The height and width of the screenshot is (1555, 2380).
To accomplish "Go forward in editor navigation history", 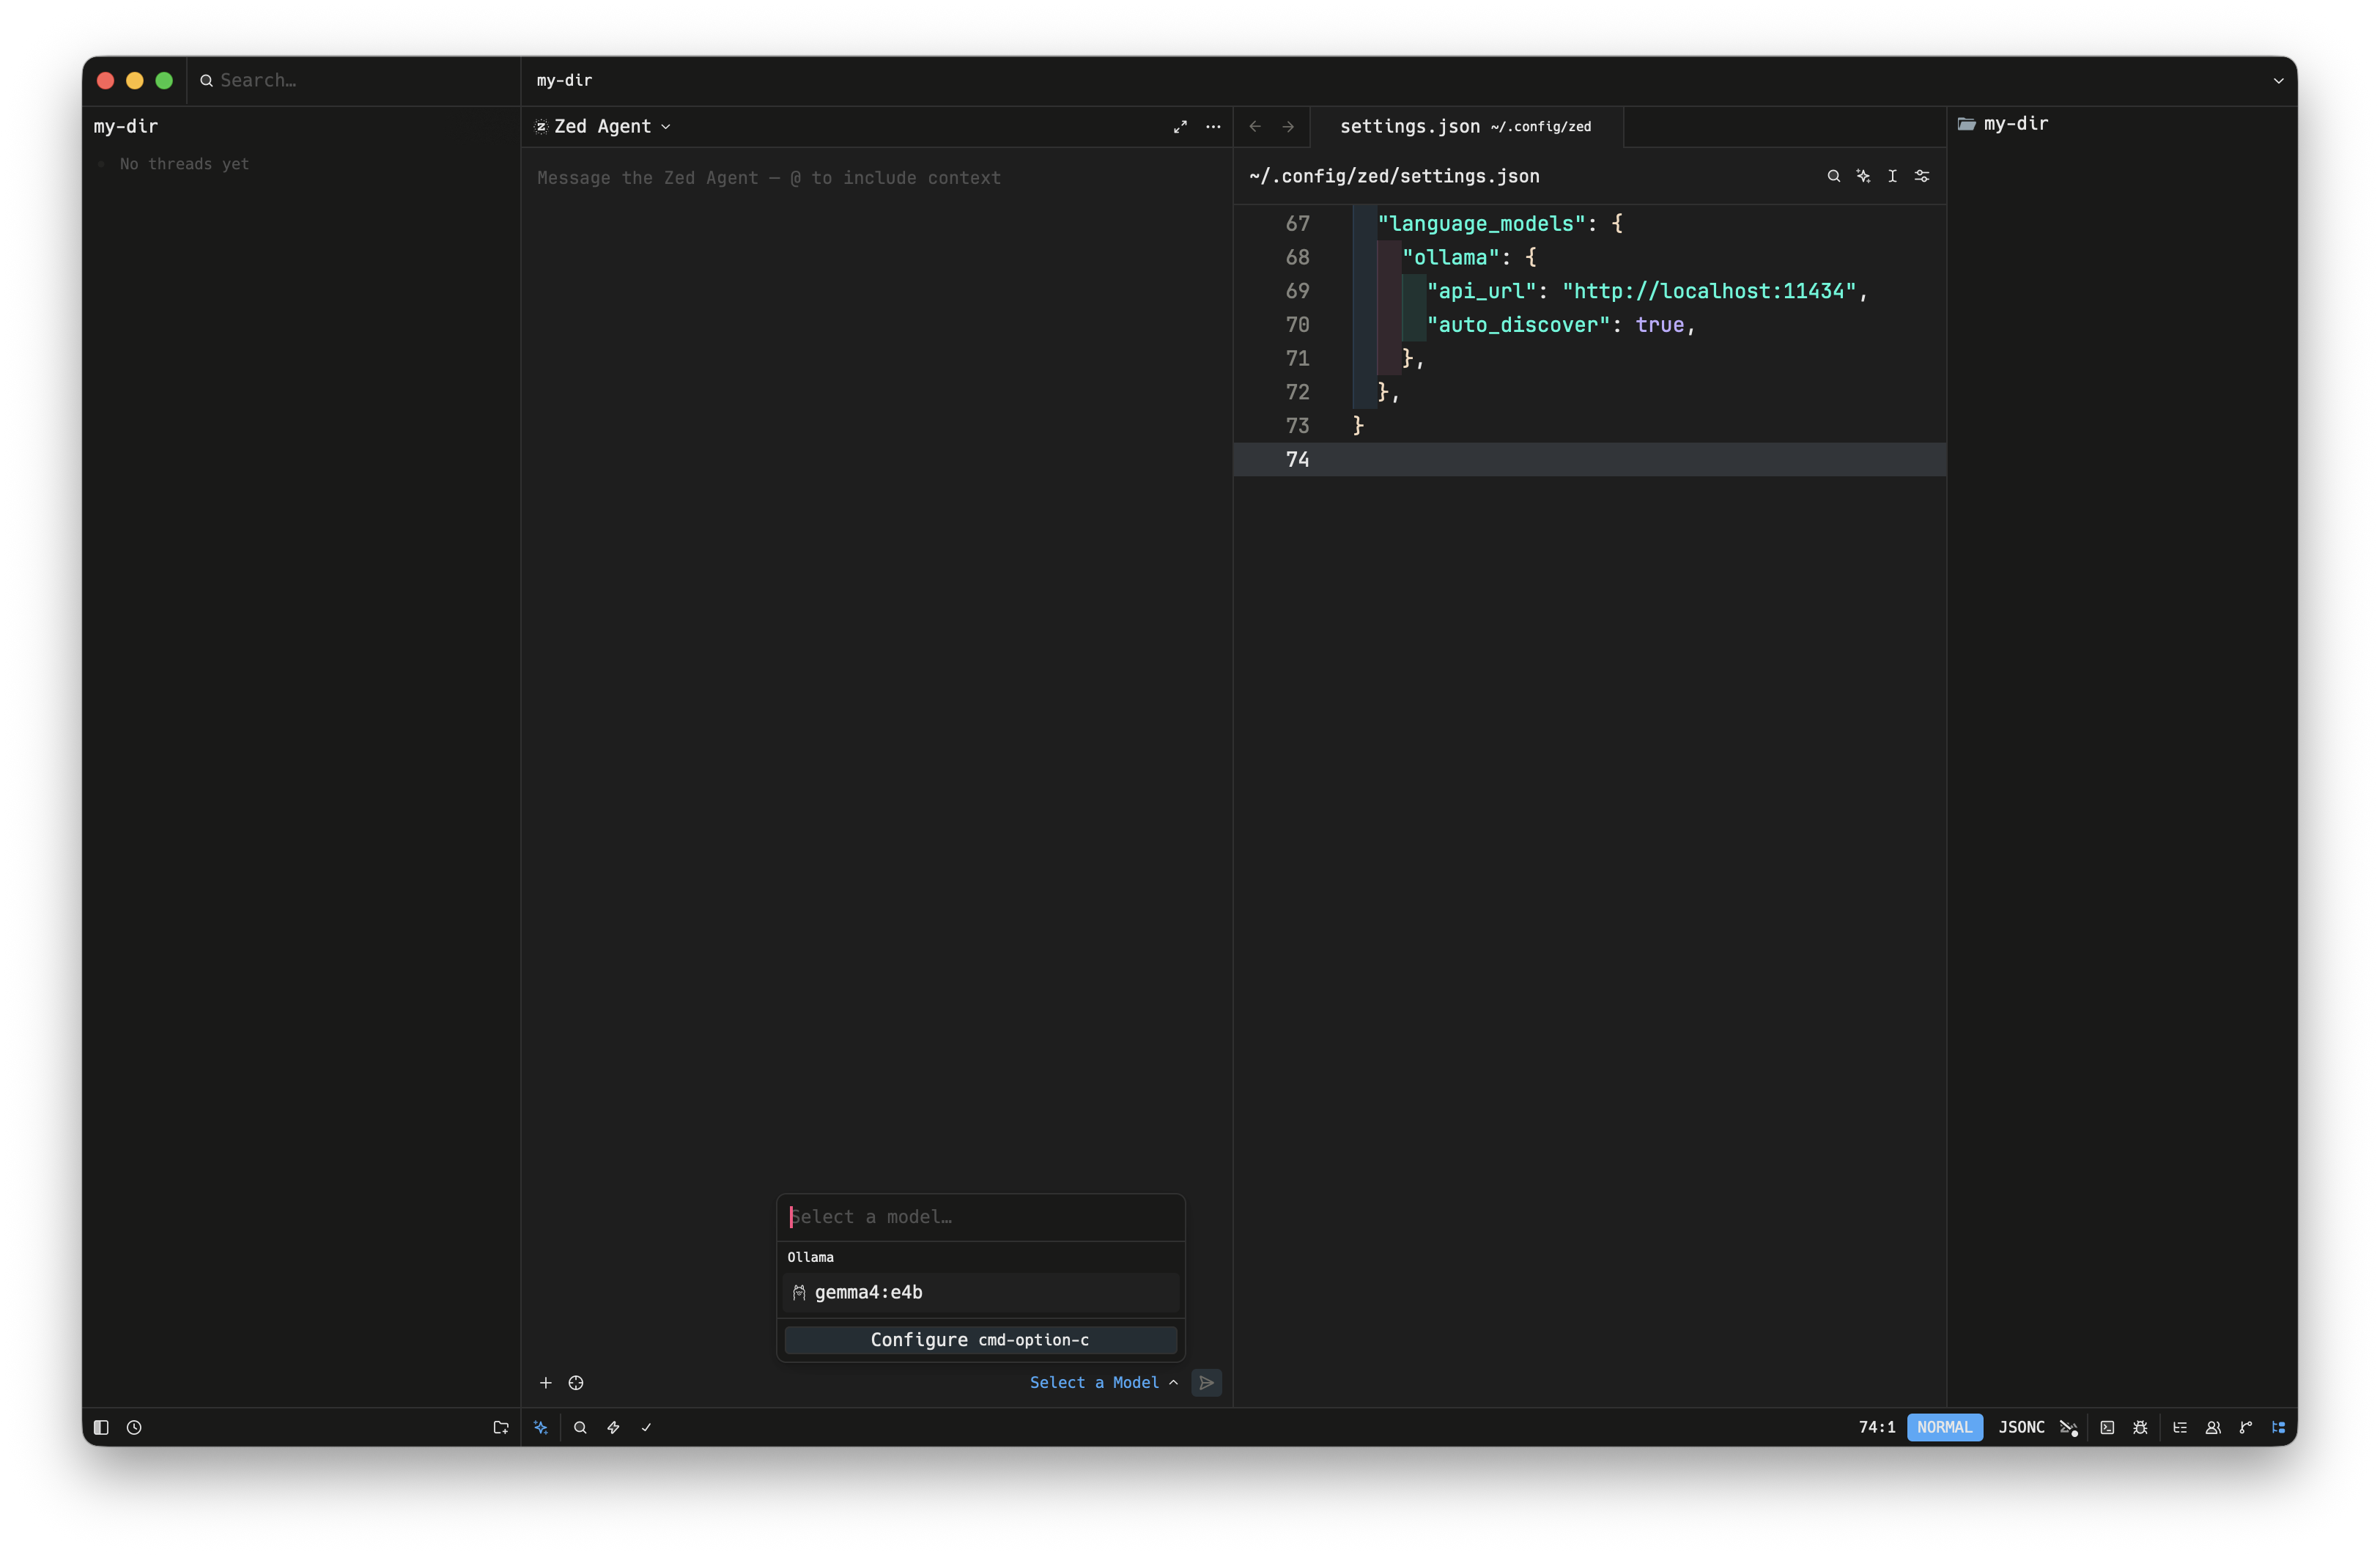I will click(1288, 127).
